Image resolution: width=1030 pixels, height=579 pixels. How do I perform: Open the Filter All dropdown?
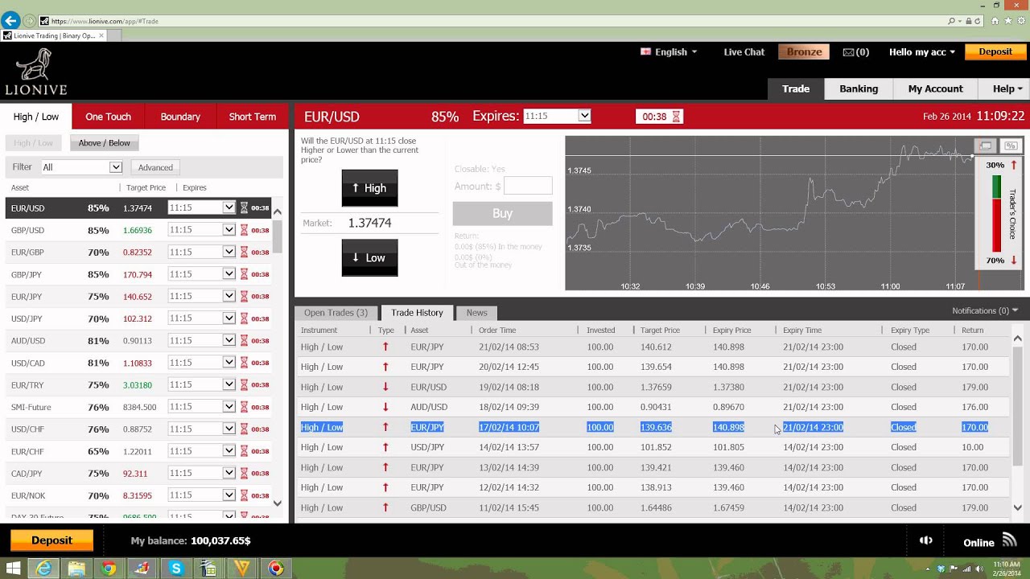pyautogui.click(x=81, y=167)
